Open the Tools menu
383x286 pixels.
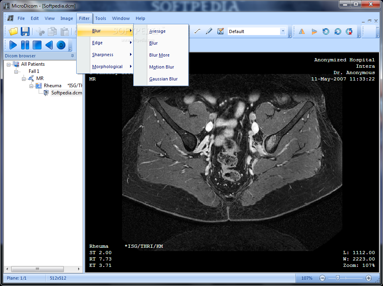[101, 18]
